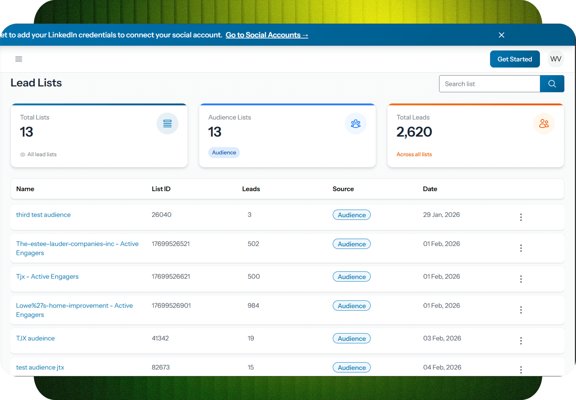Open the TJX audeince lead list
The image size is (576, 400).
[x=35, y=338]
